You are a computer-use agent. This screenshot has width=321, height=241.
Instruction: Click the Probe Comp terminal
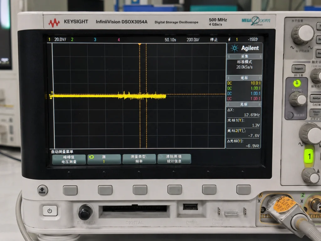tap(231, 213)
